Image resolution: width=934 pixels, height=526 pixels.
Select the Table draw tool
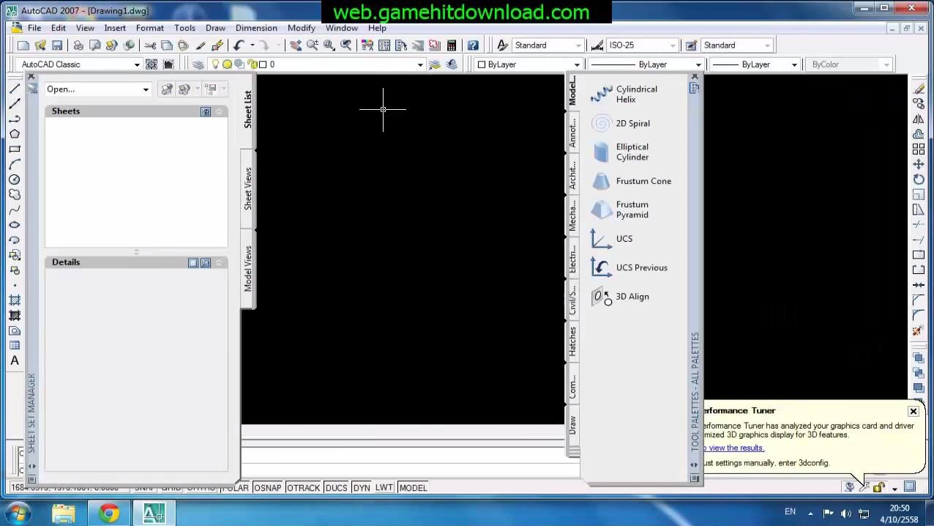(15, 345)
